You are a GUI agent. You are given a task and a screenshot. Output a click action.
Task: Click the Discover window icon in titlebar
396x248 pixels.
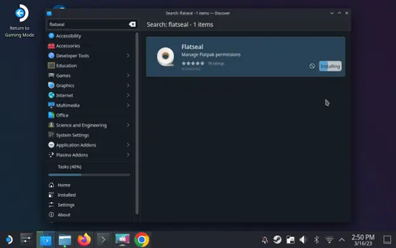[x=49, y=13]
